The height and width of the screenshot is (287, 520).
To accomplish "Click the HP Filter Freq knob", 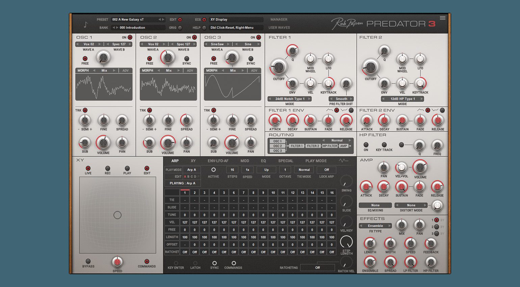I will point(437,146).
